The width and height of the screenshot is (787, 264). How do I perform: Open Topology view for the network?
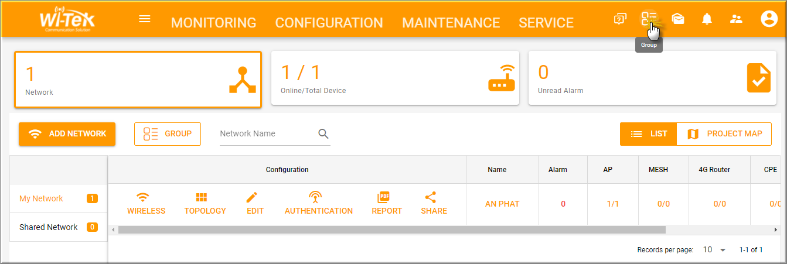205,204
